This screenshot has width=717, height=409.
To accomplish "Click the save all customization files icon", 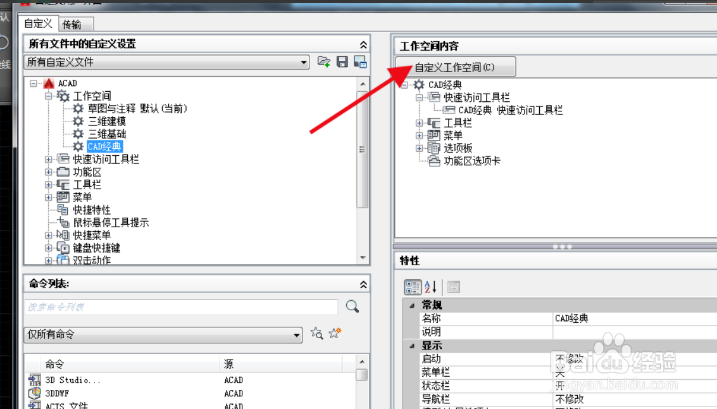I will pos(342,62).
